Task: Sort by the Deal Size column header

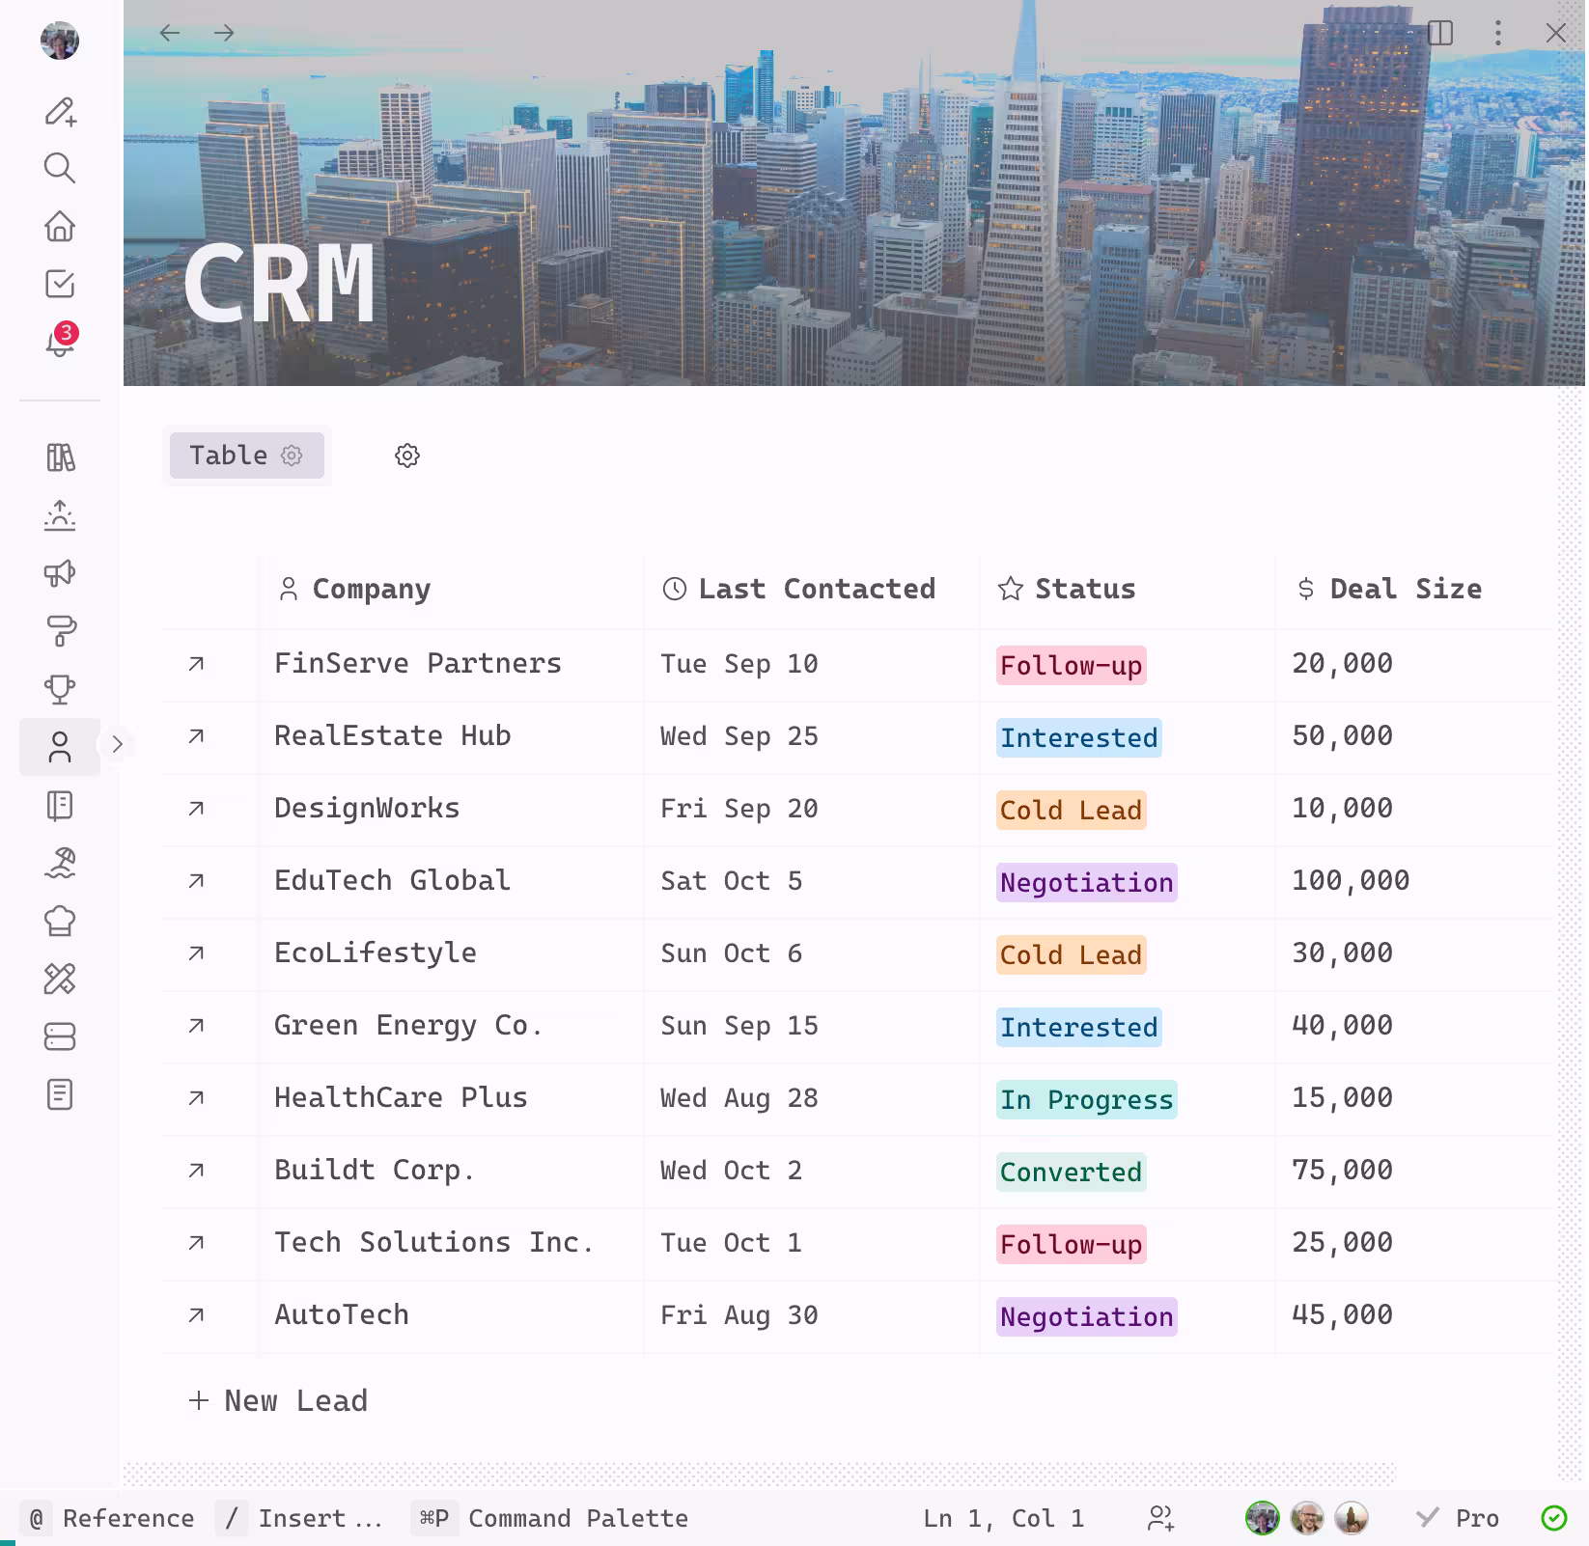Action: [1405, 589]
